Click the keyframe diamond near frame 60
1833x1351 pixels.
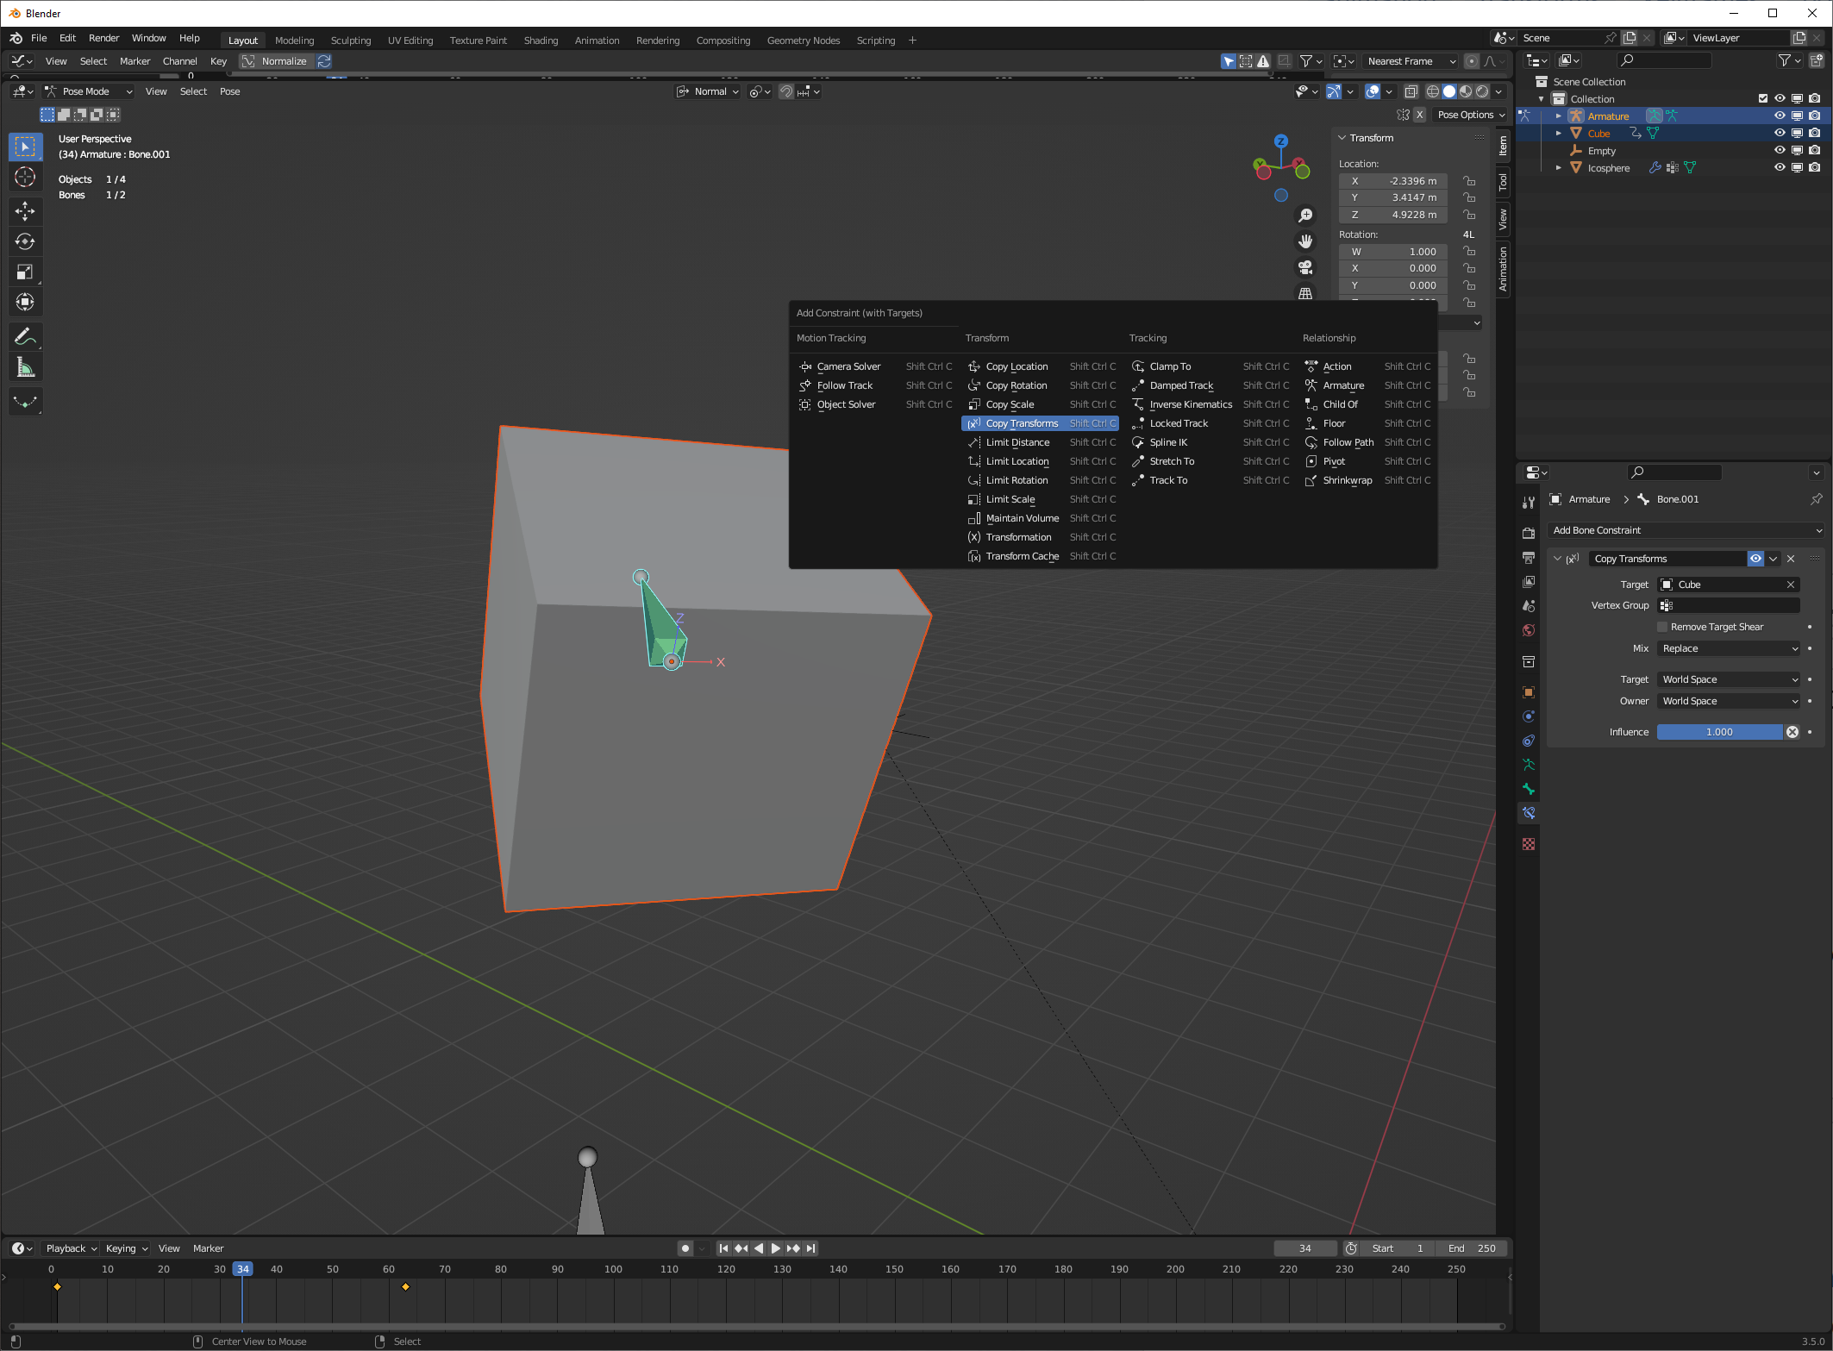point(405,1286)
